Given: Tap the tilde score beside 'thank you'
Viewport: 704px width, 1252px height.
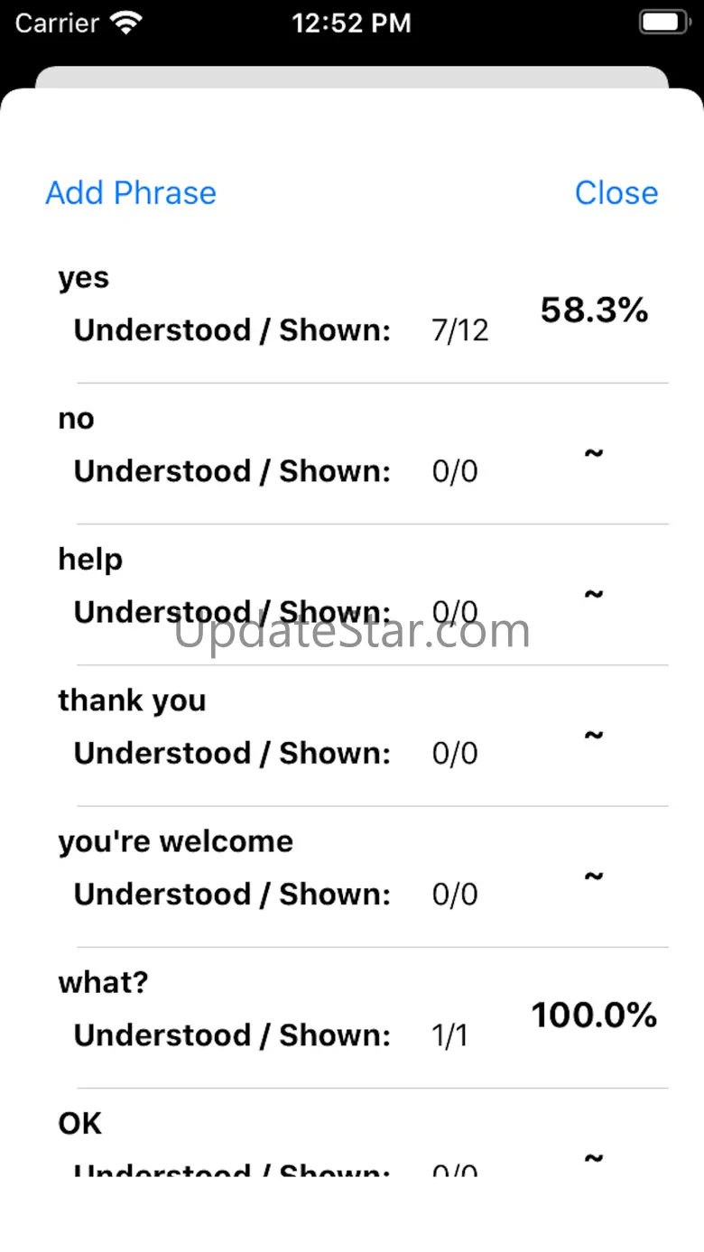Looking at the screenshot, I should 594,735.
